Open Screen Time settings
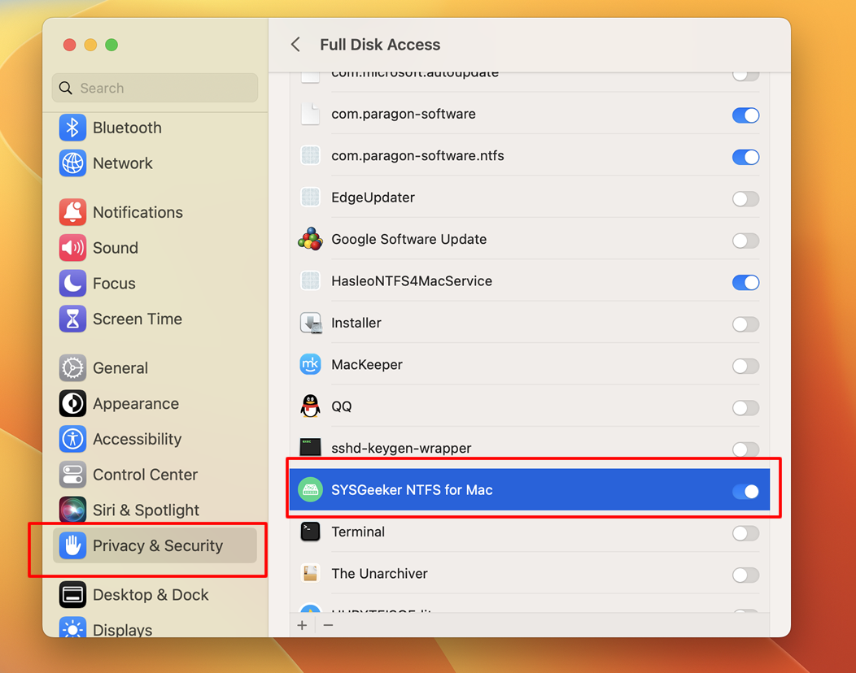 155,319
